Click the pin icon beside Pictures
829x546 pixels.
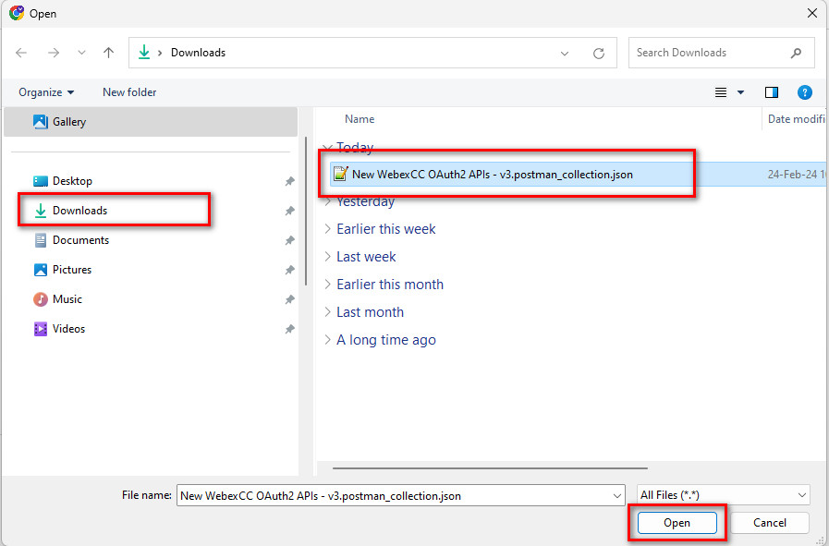[289, 270]
